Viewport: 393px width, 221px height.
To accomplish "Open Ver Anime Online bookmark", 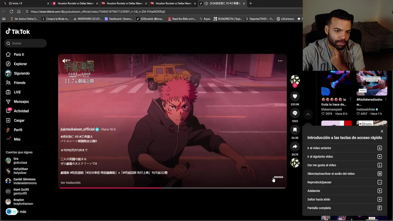I will click(x=24, y=19).
